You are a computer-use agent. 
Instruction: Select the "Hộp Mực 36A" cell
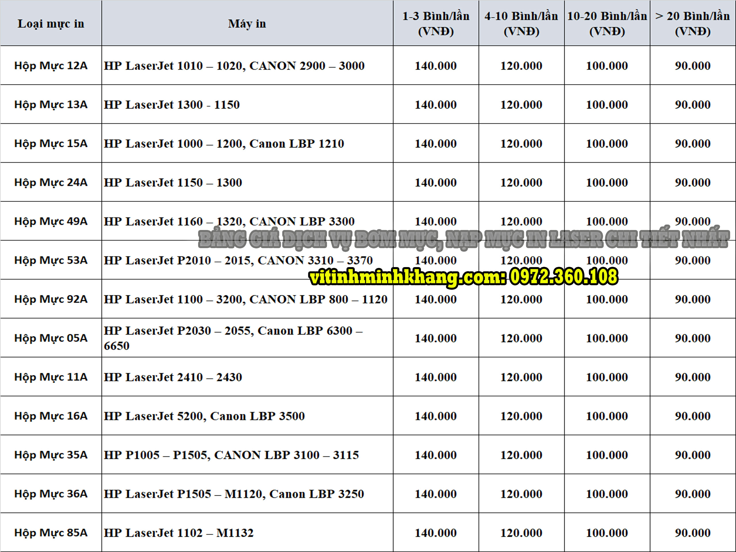(x=51, y=494)
